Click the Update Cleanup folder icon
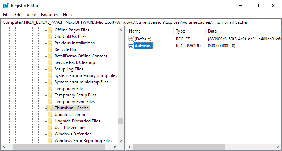282x151 pixels. (50, 115)
